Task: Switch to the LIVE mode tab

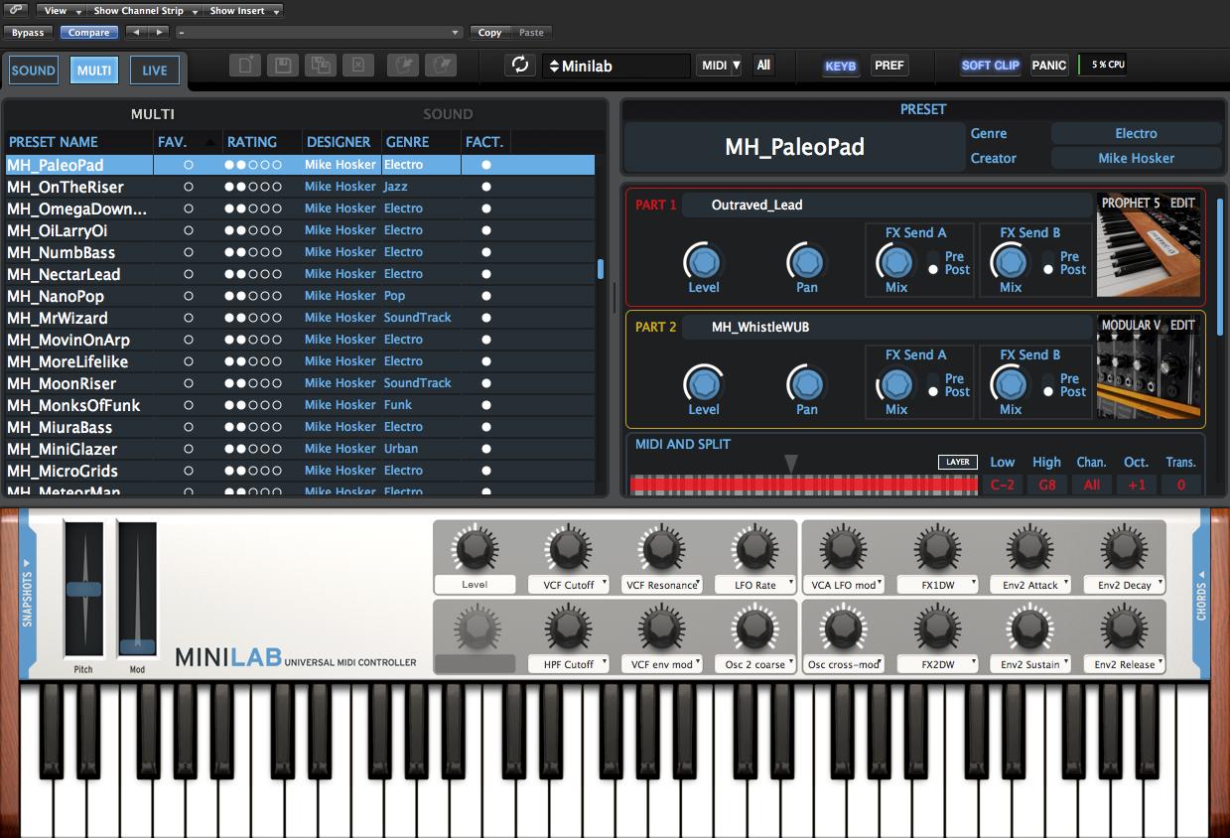Action: pyautogui.click(x=155, y=70)
